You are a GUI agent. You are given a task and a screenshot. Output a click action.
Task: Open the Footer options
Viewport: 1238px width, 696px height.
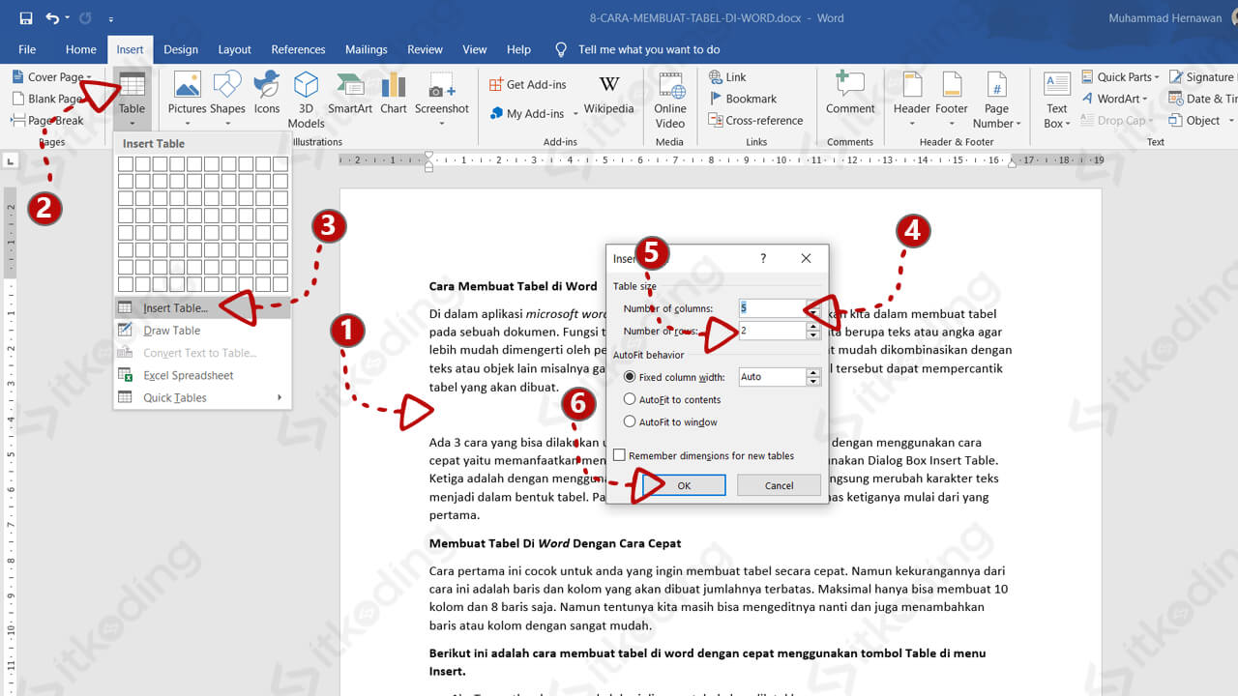click(x=952, y=100)
